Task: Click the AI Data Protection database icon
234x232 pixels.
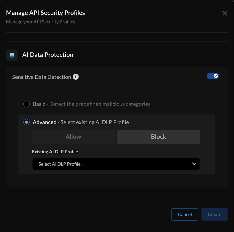Action: click(12, 55)
